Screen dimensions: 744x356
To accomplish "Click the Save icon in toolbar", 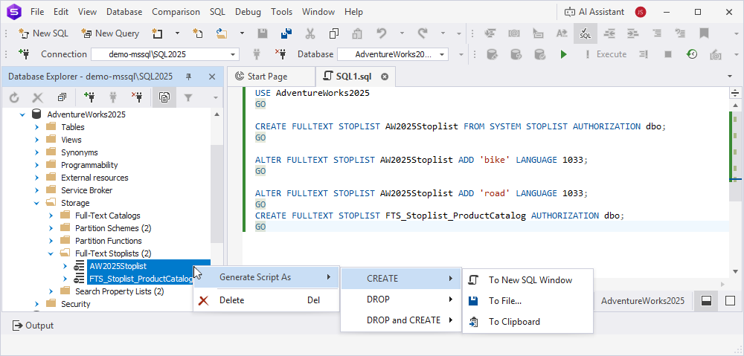I will (263, 33).
